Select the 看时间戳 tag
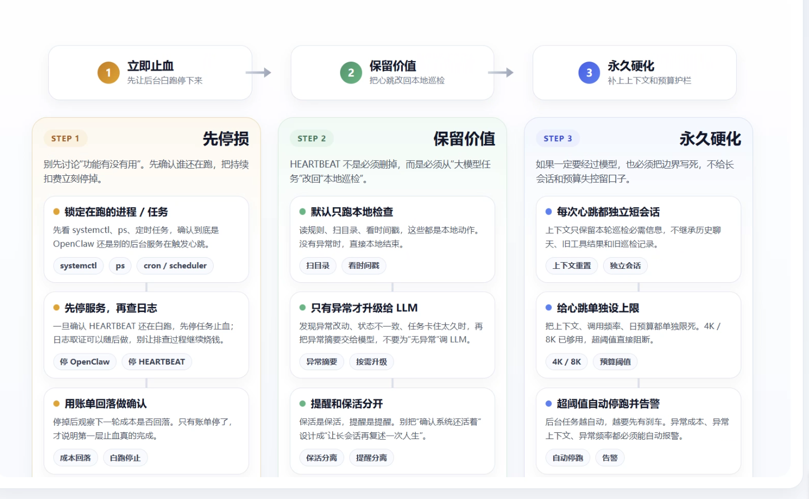 364,265
